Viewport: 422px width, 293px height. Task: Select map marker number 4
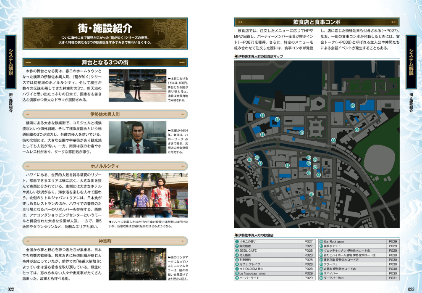(x=319, y=175)
